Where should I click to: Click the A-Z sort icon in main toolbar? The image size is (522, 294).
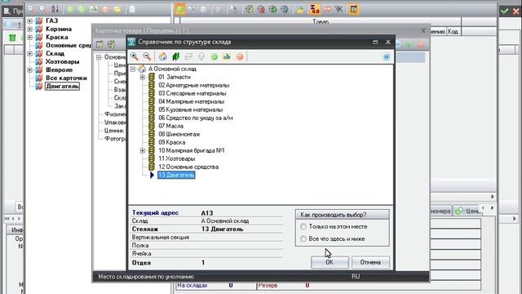coord(55,9)
